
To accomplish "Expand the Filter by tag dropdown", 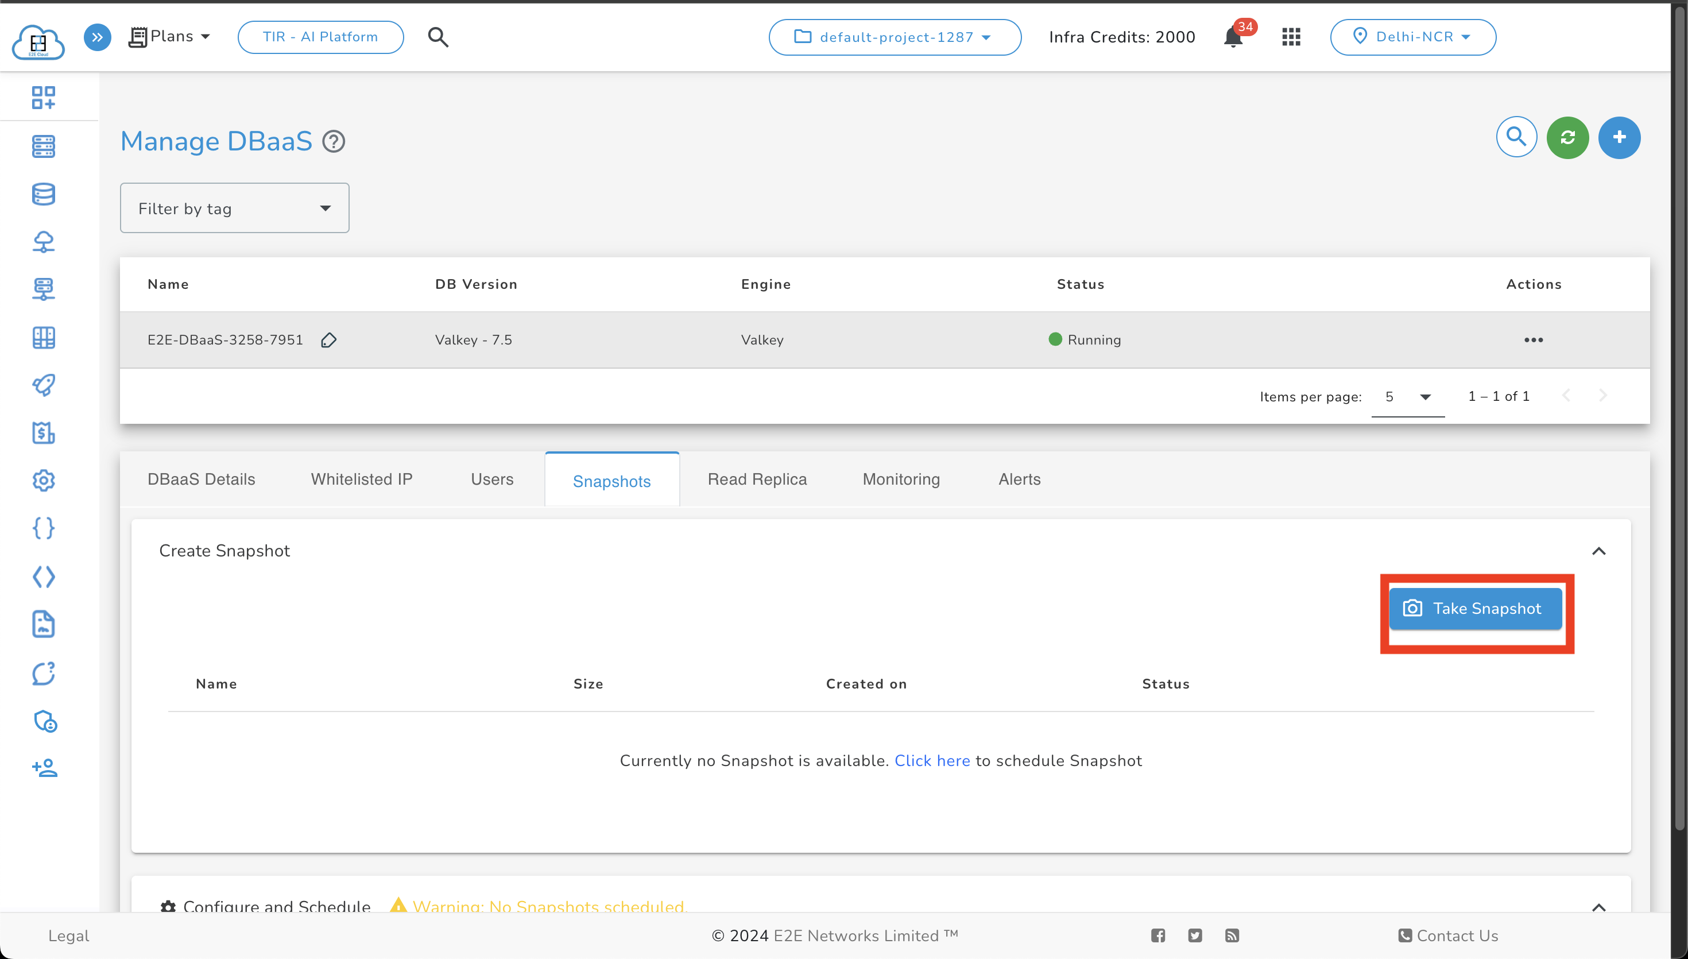I will [234, 208].
